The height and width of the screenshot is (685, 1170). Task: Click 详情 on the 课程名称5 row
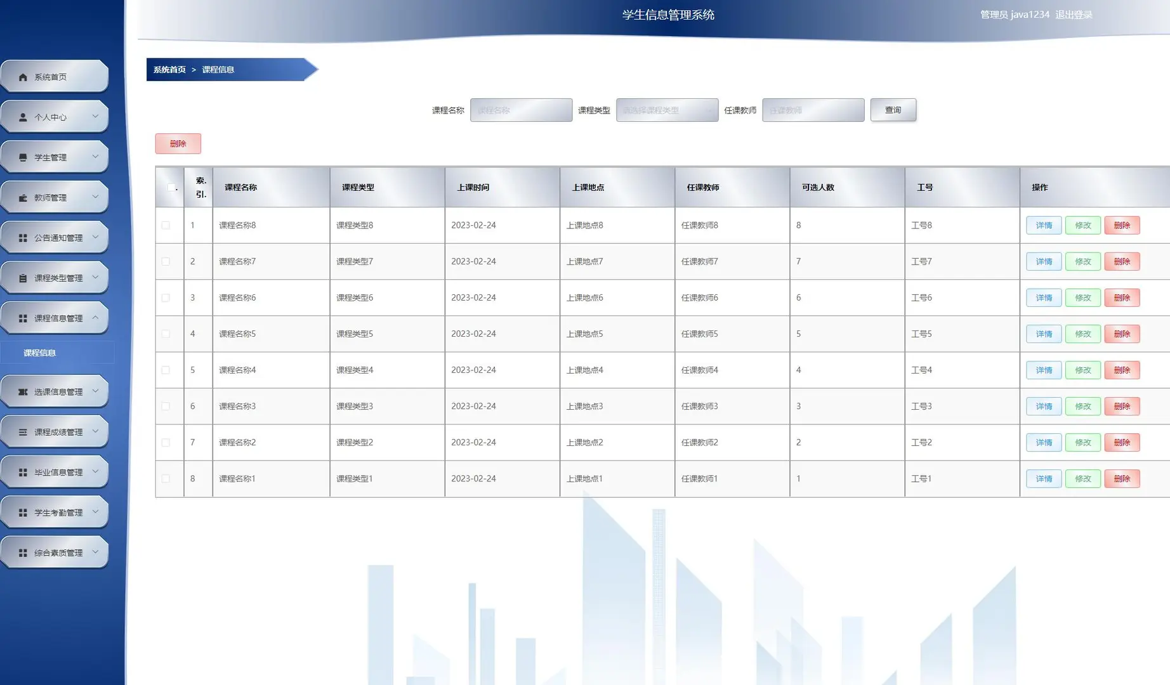click(x=1043, y=334)
